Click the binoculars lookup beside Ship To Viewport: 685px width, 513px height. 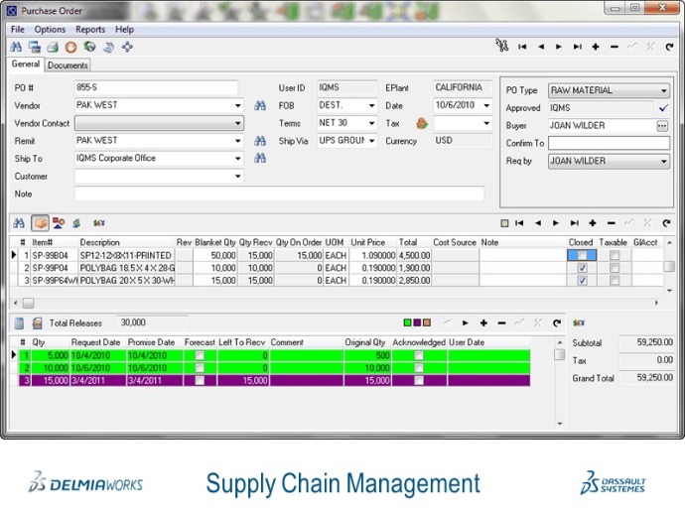tap(259, 159)
